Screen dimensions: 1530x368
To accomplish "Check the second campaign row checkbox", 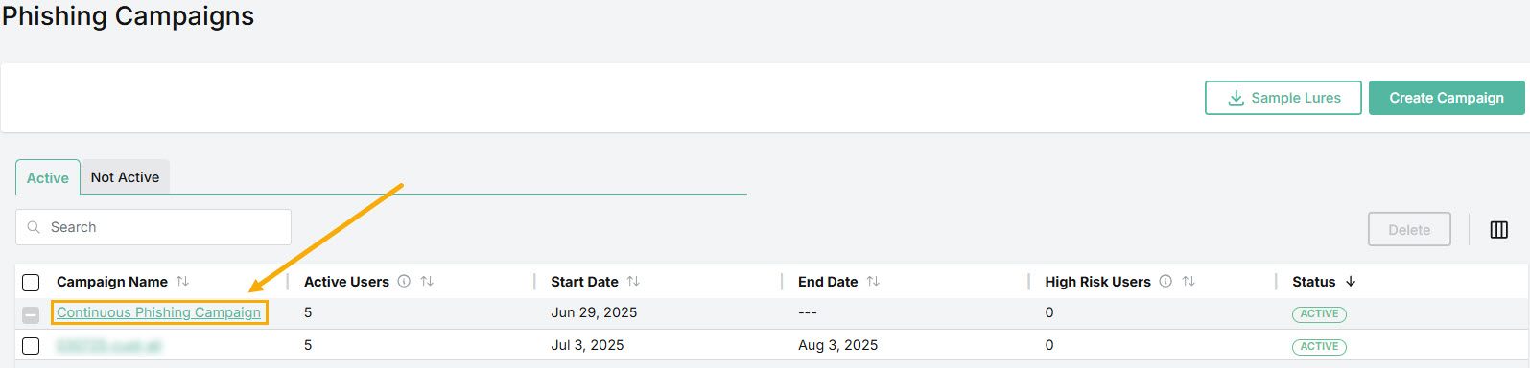I will (x=31, y=346).
